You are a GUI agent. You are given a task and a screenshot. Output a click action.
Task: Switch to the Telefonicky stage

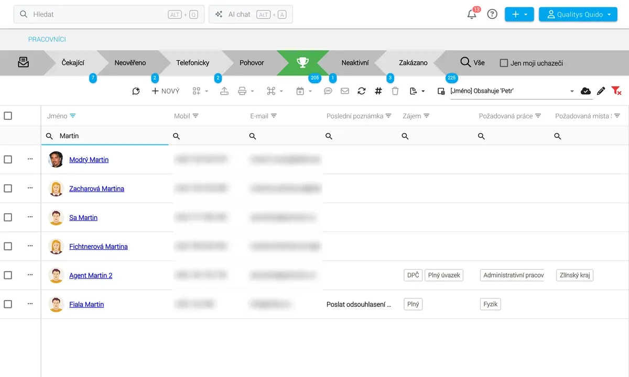(192, 63)
